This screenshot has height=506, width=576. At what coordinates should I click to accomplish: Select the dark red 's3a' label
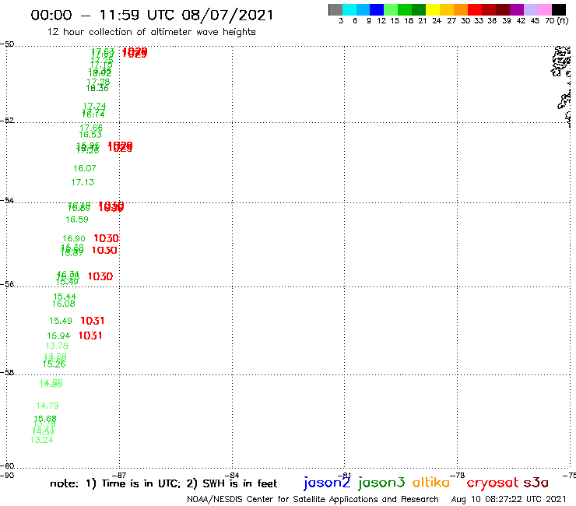click(536, 483)
